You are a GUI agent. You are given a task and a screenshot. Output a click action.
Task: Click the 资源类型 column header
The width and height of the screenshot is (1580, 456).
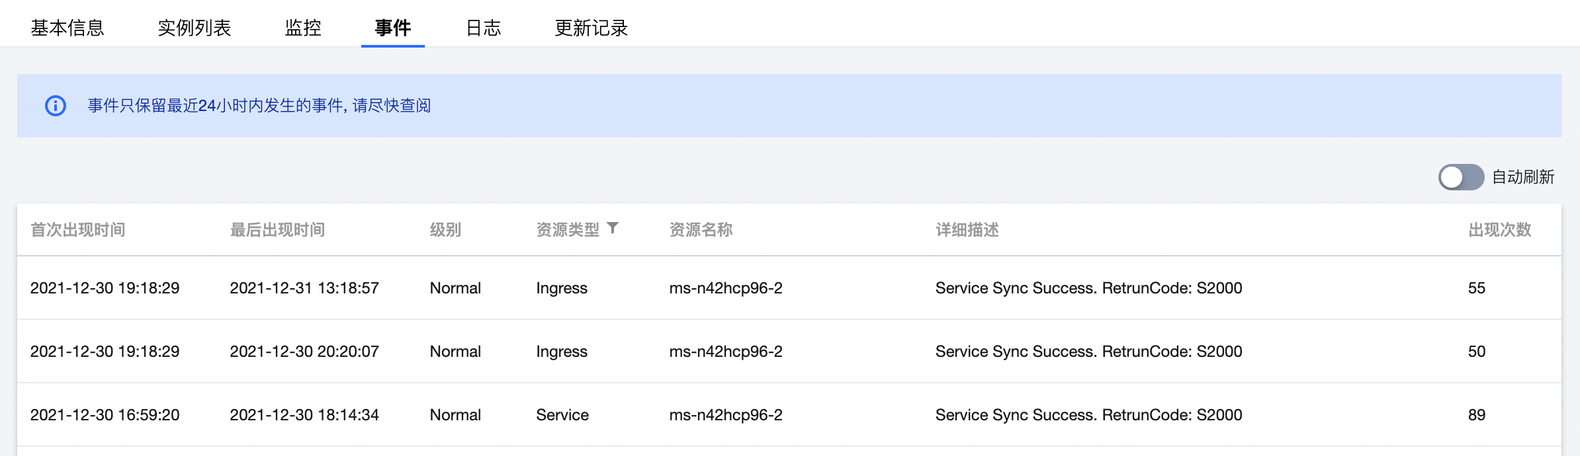click(568, 230)
